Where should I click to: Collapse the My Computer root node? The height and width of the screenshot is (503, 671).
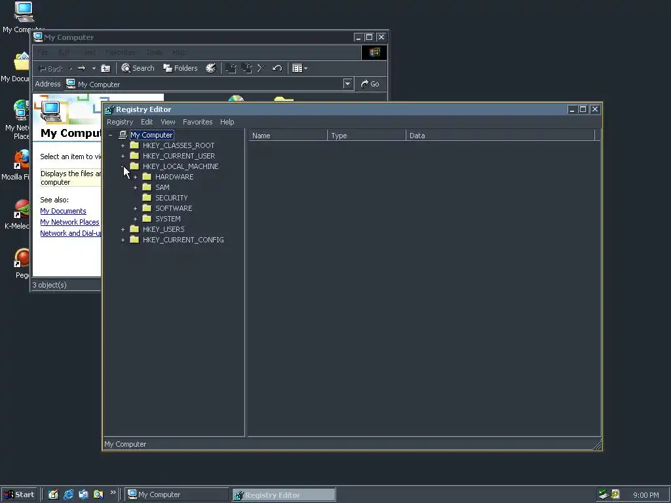coord(110,135)
